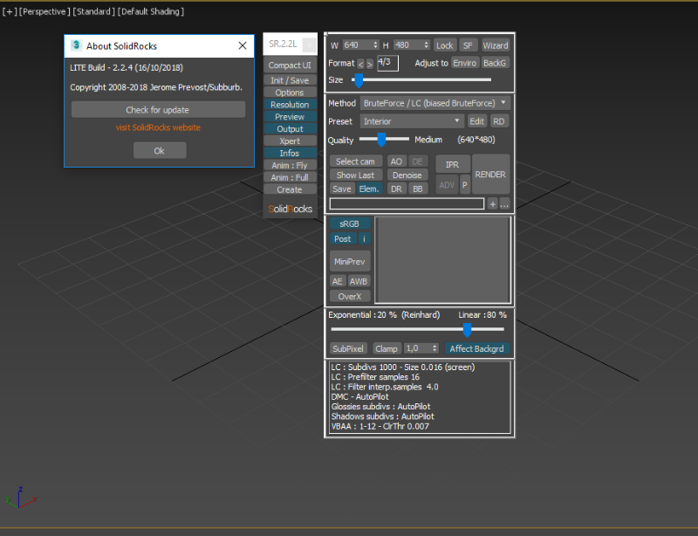The height and width of the screenshot is (536, 698).
Task: Adjust resolution to Enviro
Action: (465, 63)
